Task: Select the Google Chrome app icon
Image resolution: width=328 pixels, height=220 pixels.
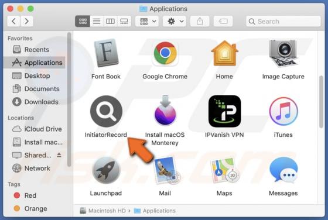Action: (x=165, y=53)
